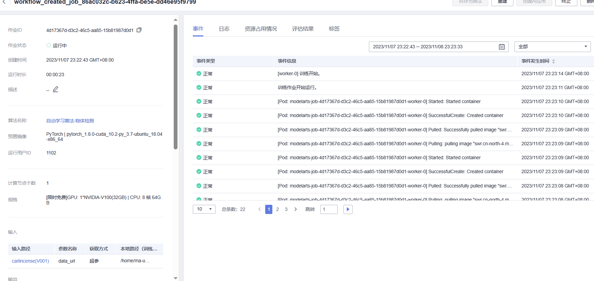This screenshot has width=594, height=281.
Task: Edit the description with the pencil icon
Action: point(56,89)
